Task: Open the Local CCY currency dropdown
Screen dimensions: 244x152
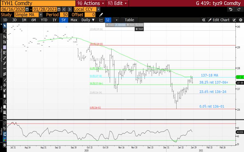Action: pyautogui.click(x=98, y=9)
